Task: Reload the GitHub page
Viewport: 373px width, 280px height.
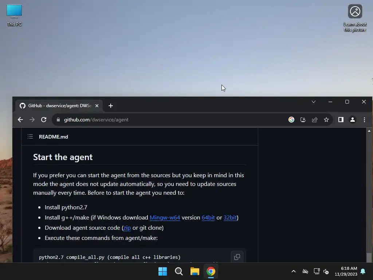Action: click(x=44, y=120)
